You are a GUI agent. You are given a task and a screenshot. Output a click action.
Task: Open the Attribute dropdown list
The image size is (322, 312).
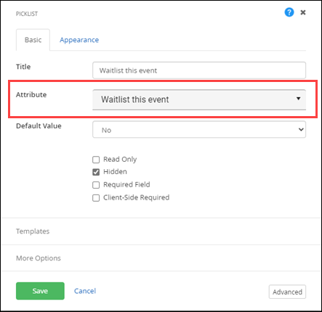pos(199,99)
